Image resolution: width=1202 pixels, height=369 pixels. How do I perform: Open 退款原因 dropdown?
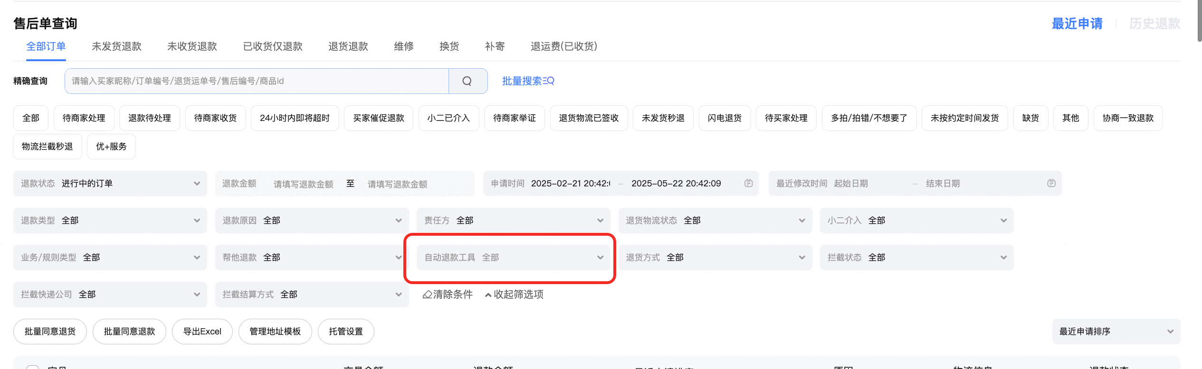point(312,221)
